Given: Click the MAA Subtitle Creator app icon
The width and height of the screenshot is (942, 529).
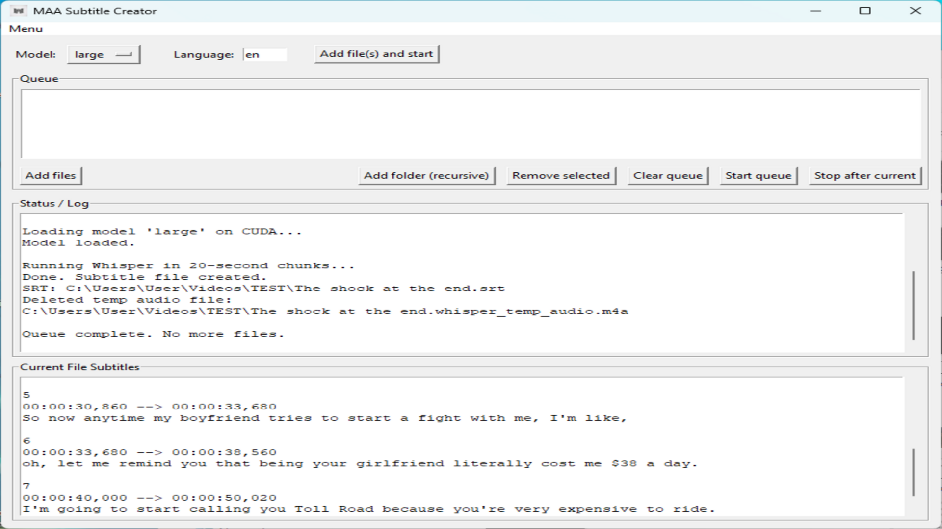Looking at the screenshot, I should pyautogui.click(x=19, y=10).
